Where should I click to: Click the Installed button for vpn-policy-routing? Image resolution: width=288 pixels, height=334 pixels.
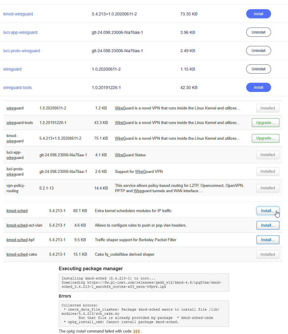coord(268,188)
